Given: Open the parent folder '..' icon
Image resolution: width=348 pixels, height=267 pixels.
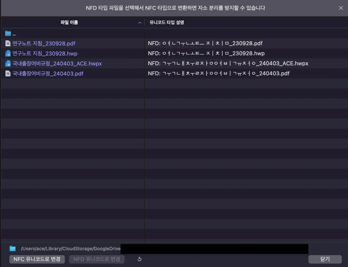Looking at the screenshot, I should coord(8,33).
